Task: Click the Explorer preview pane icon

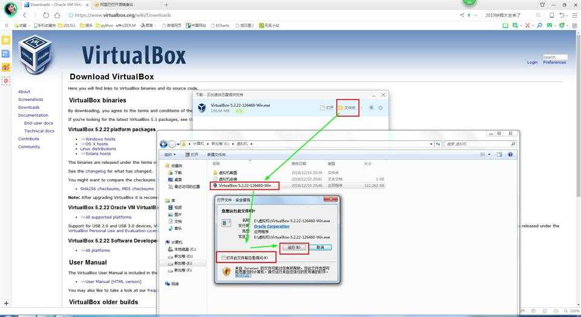Action: [499, 154]
